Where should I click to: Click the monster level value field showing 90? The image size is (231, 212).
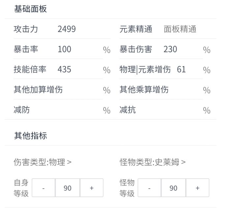[173, 188]
